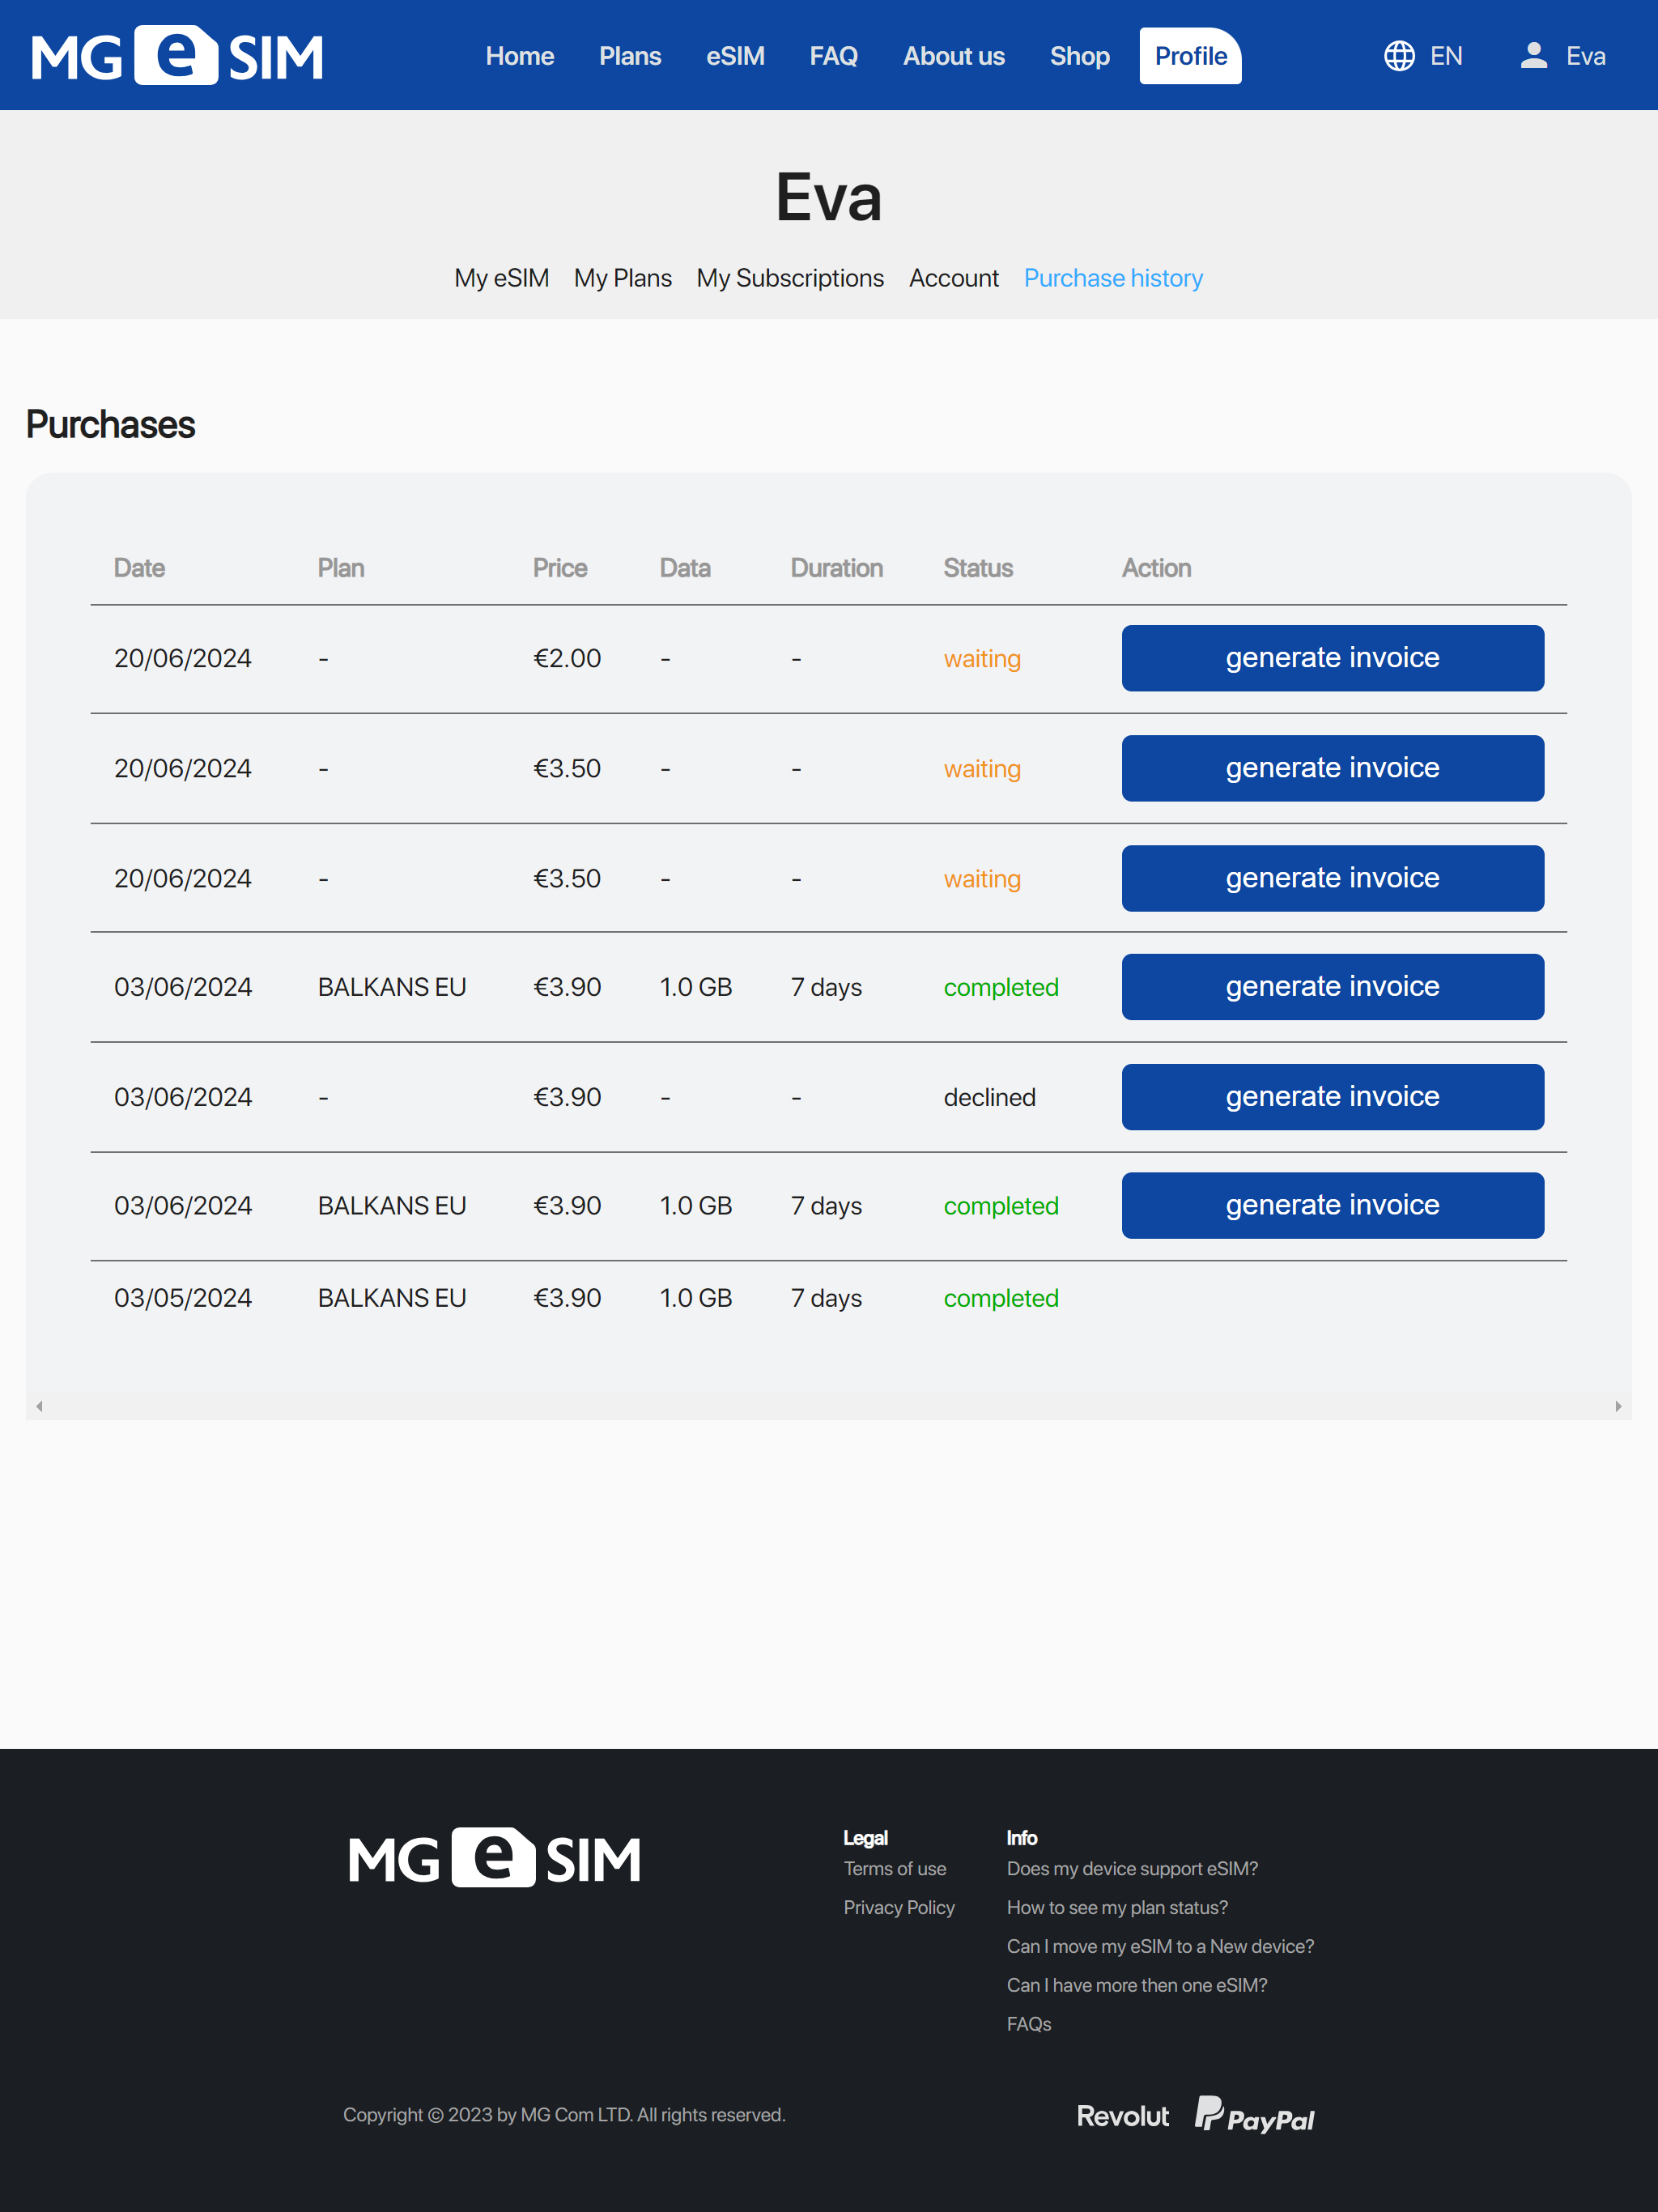Generate invoice for declined purchase
The width and height of the screenshot is (1658, 2212).
pyautogui.click(x=1332, y=1097)
